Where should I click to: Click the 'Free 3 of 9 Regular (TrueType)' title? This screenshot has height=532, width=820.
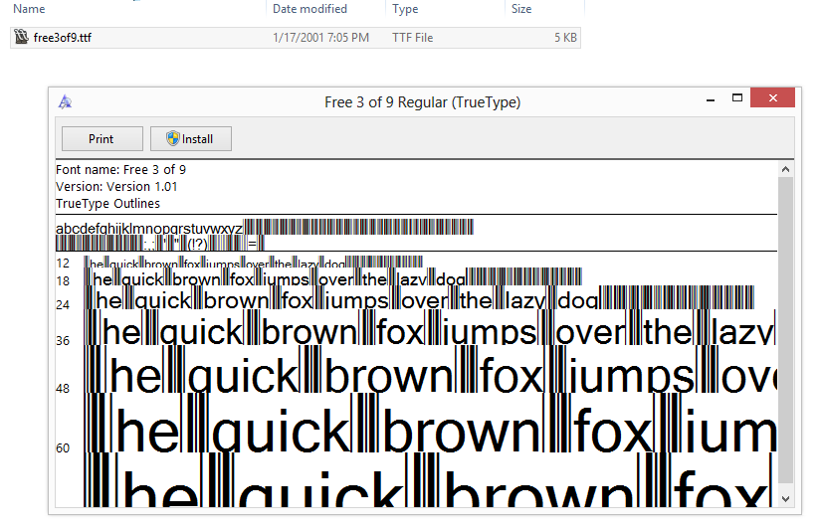coord(423,102)
